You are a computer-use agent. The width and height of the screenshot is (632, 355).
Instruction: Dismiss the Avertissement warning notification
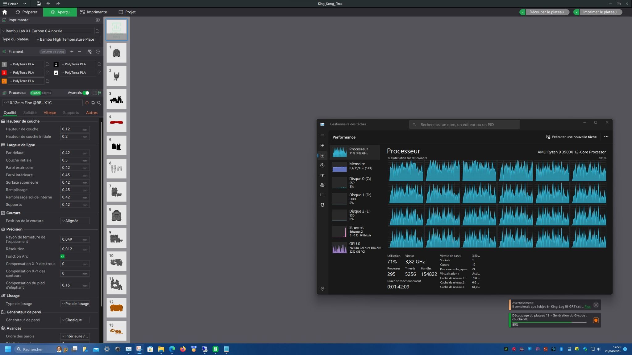(596, 305)
